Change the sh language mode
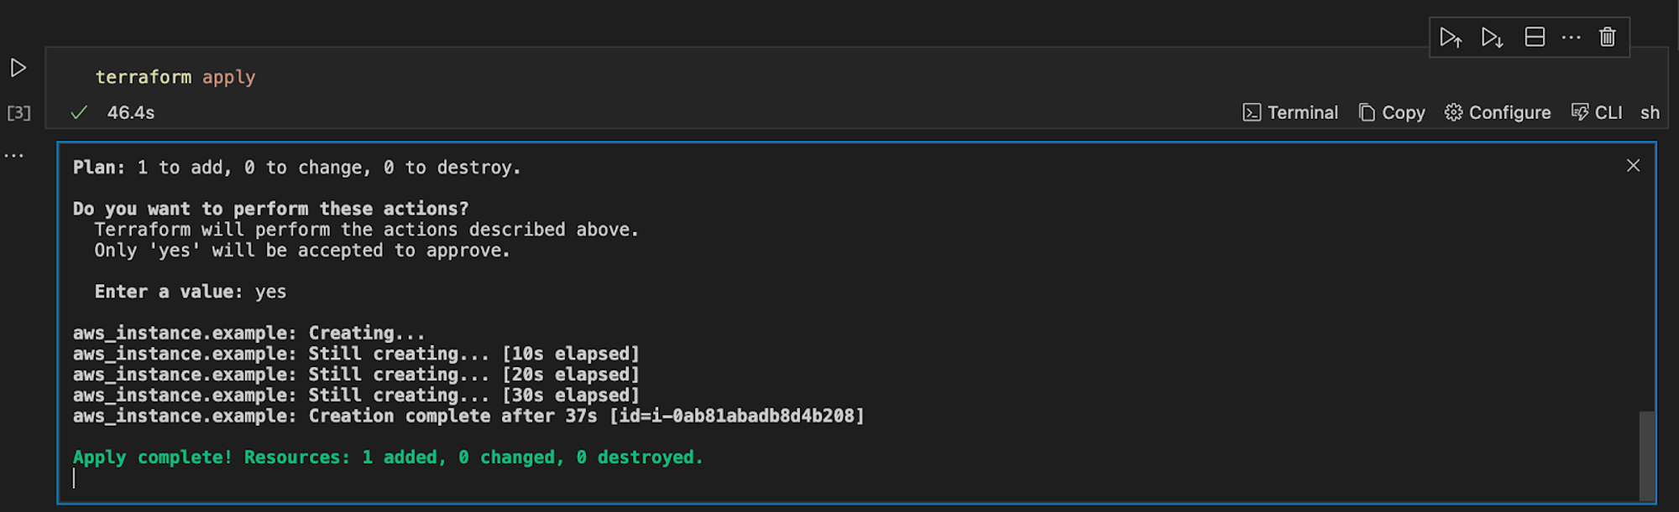 (1650, 112)
